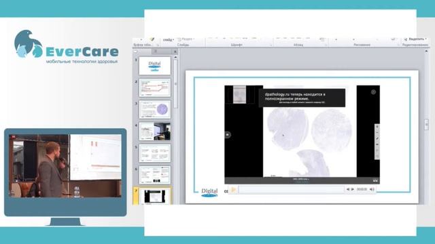Screen dimensions: 435x244
Task: Open the Абзац group dialog launcher
Action: 326,45
